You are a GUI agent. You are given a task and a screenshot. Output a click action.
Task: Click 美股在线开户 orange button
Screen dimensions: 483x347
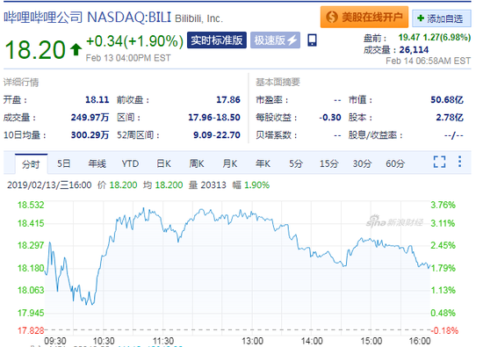(364, 17)
